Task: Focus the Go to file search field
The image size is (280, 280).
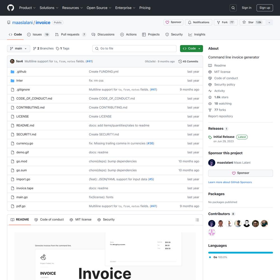Action: tap(134, 48)
